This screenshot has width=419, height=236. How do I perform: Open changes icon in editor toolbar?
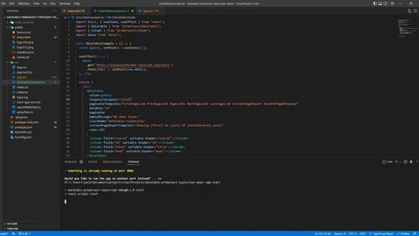pos(409,11)
